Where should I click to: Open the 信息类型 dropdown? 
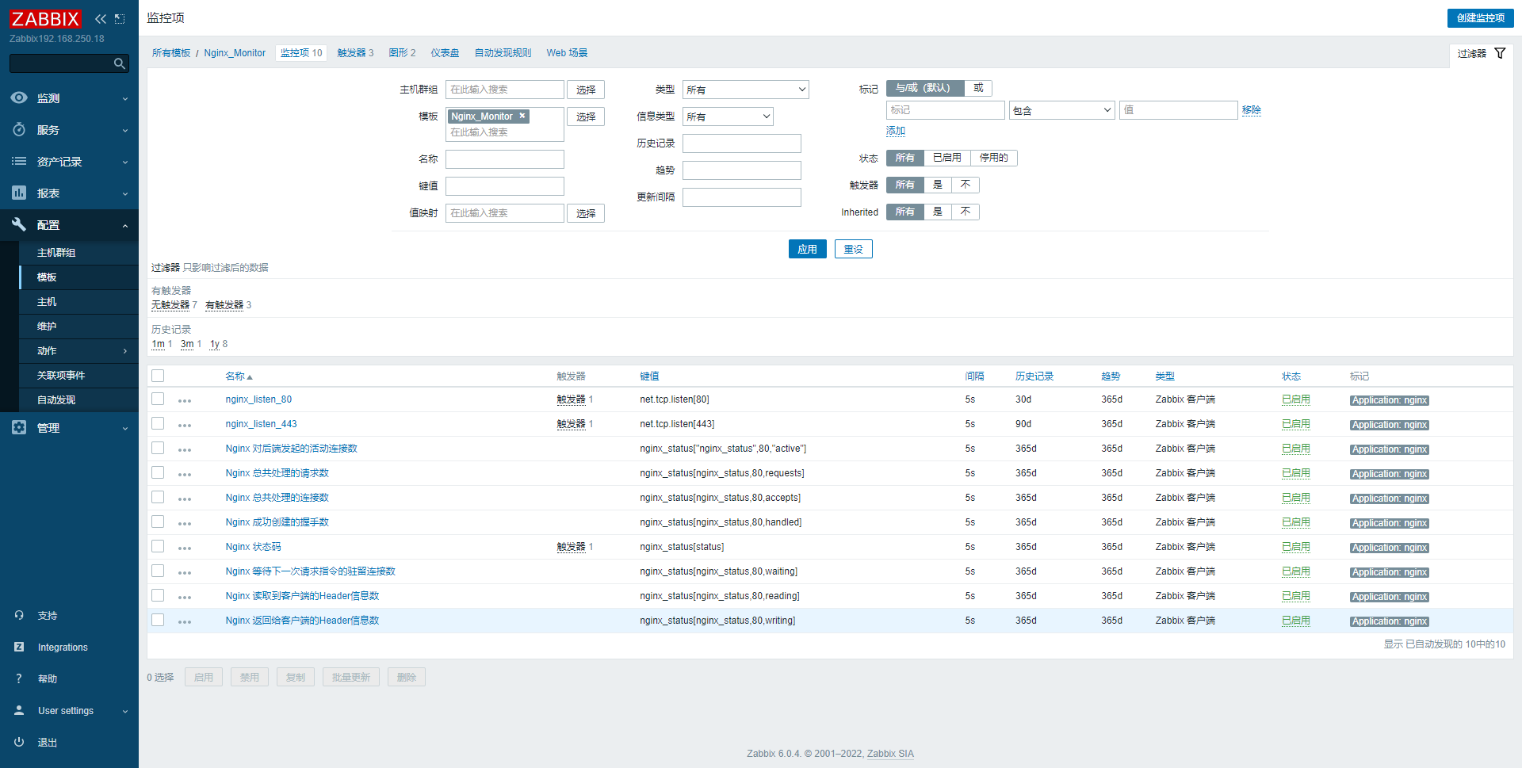click(x=728, y=117)
